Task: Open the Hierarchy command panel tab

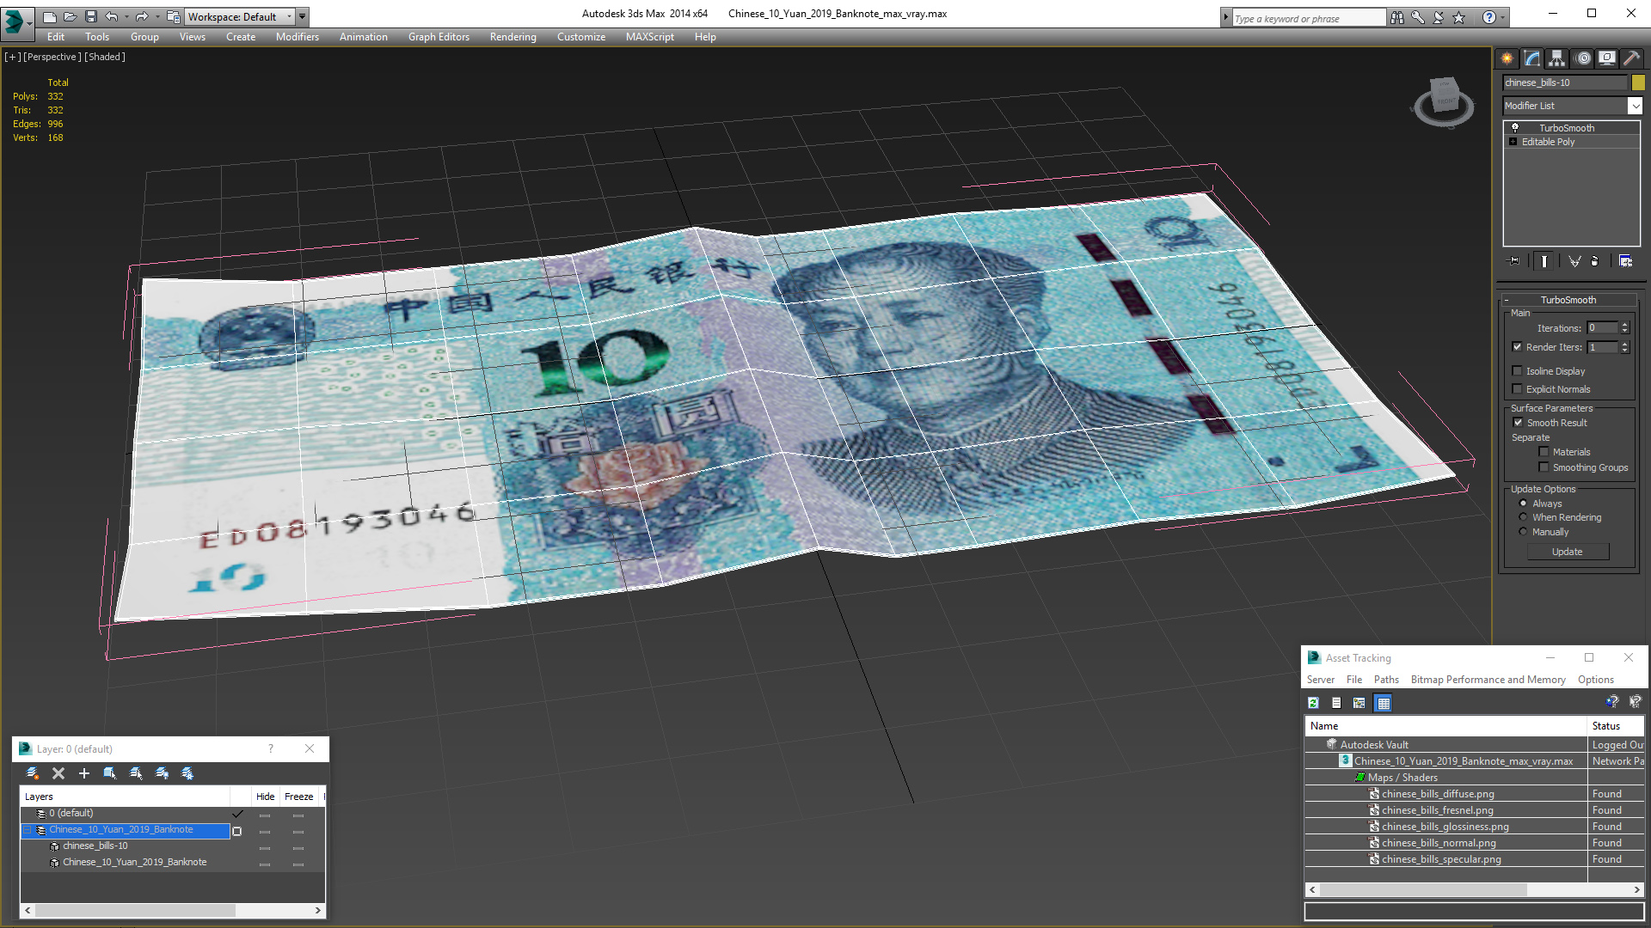Action: [1557, 58]
